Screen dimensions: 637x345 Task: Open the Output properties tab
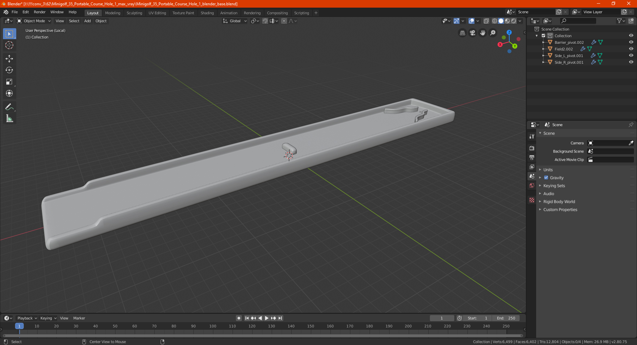(532, 157)
